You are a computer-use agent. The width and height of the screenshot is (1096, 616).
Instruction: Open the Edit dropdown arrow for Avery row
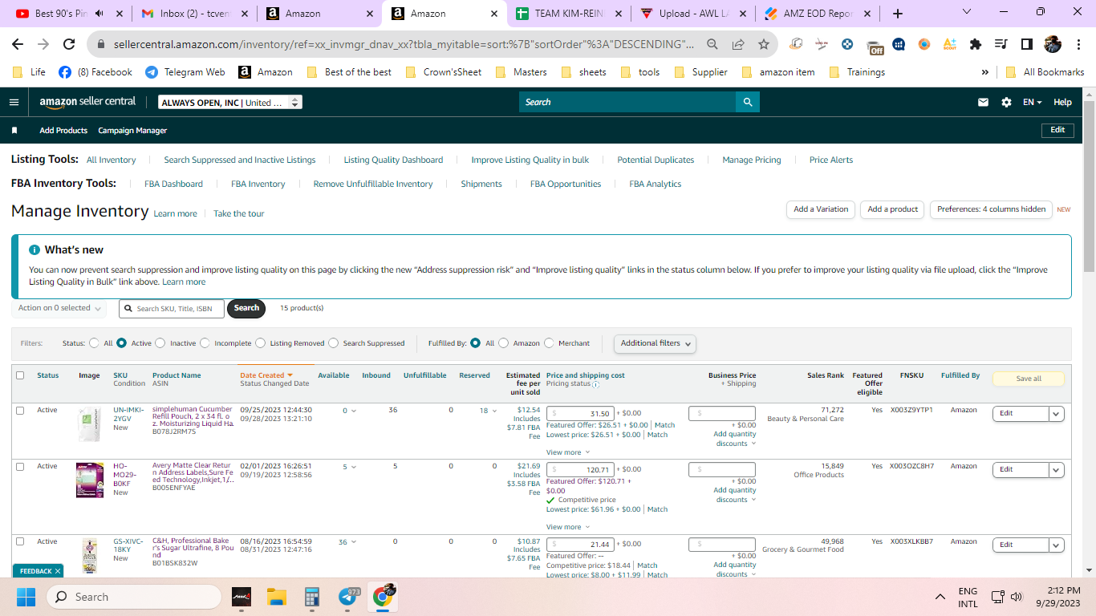coord(1057,470)
